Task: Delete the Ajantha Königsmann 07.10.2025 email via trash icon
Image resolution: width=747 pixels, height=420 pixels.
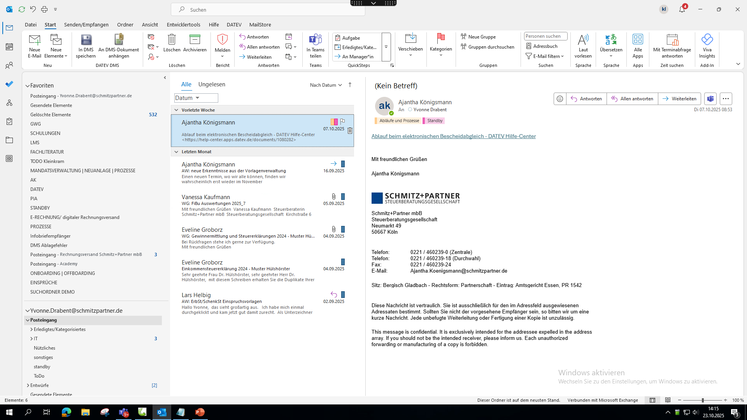Action: [x=350, y=131]
